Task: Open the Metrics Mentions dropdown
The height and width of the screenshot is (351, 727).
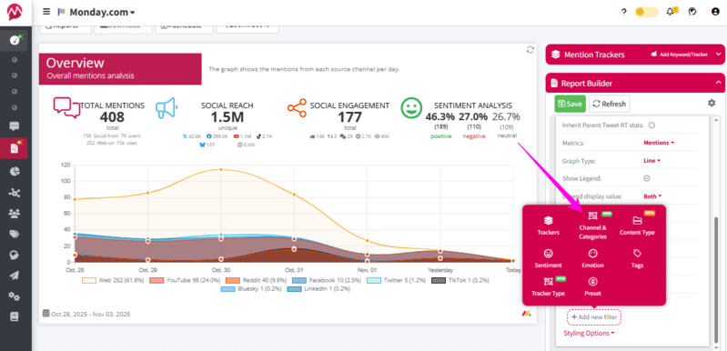Action: [x=659, y=143]
